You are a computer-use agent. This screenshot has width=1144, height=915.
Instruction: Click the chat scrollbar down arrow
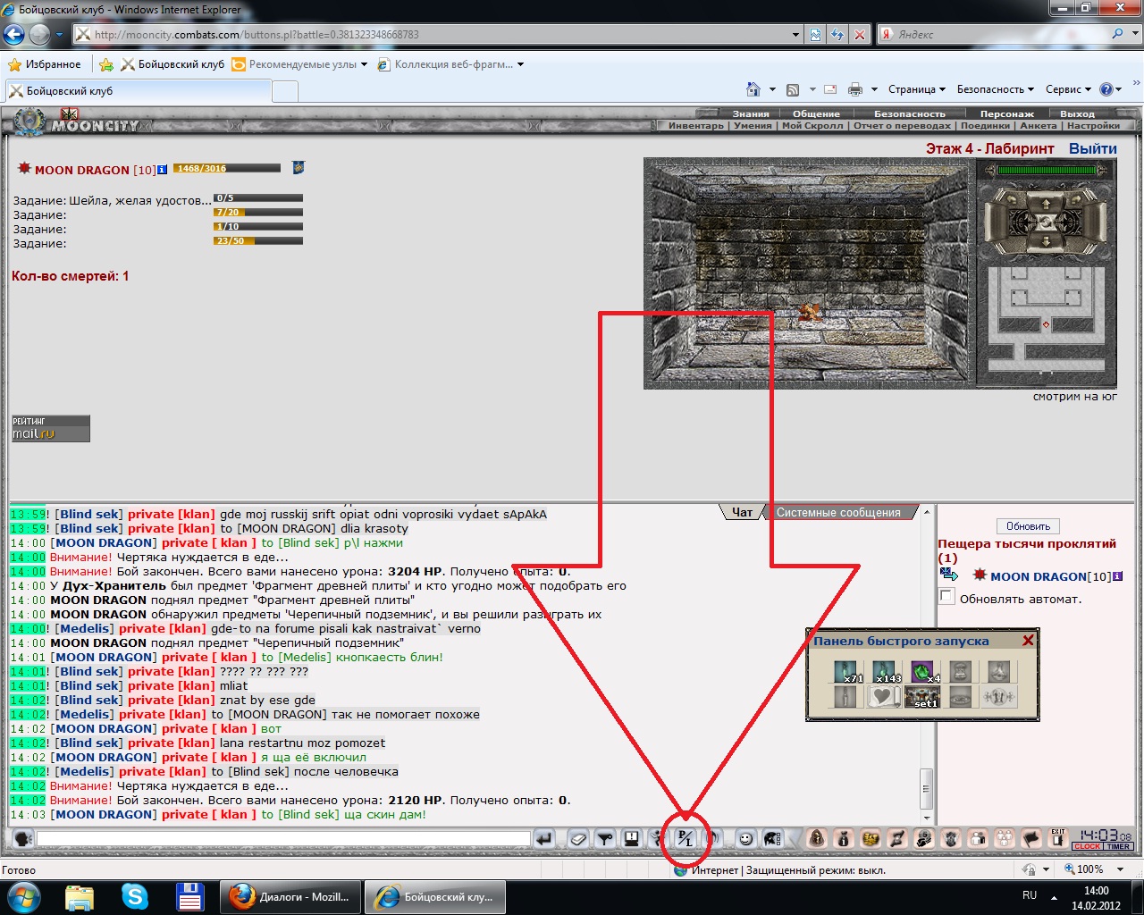(927, 818)
